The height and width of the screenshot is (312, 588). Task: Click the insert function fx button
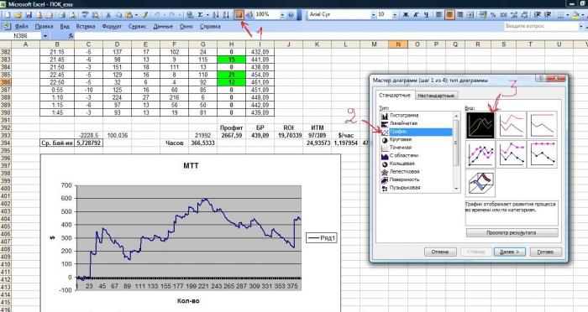(71, 36)
